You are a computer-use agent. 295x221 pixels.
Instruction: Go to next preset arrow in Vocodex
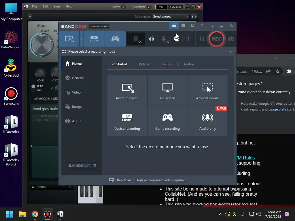click(x=196, y=16)
